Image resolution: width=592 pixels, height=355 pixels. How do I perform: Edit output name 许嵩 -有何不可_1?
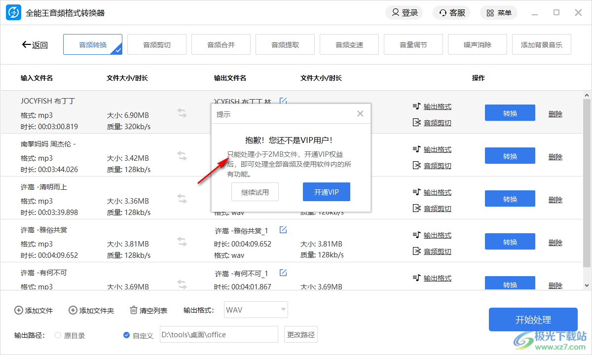(x=283, y=273)
